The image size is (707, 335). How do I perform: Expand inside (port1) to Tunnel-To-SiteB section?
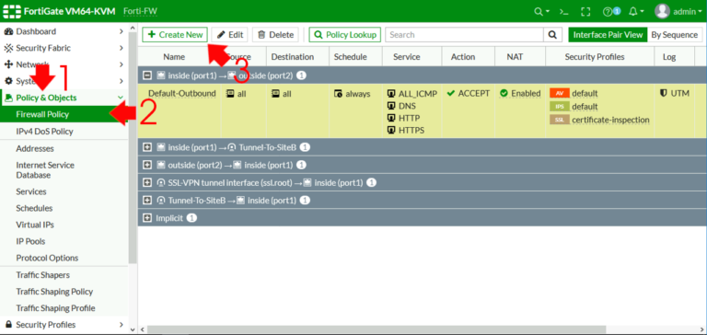[x=147, y=147]
